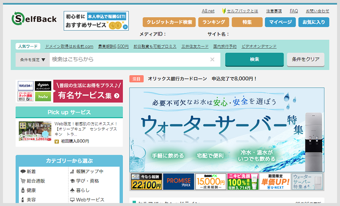Click the hulu logo tile
This screenshot has width=340, height=206.
43,97
